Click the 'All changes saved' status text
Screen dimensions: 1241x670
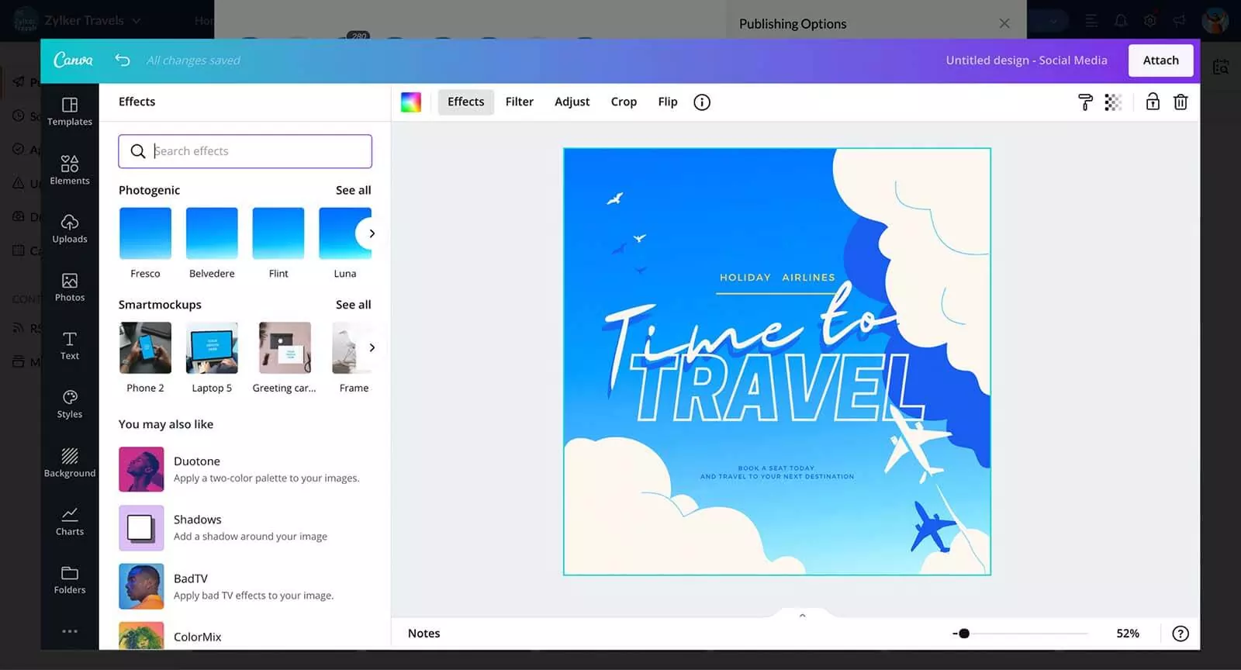click(x=193, y=60)
